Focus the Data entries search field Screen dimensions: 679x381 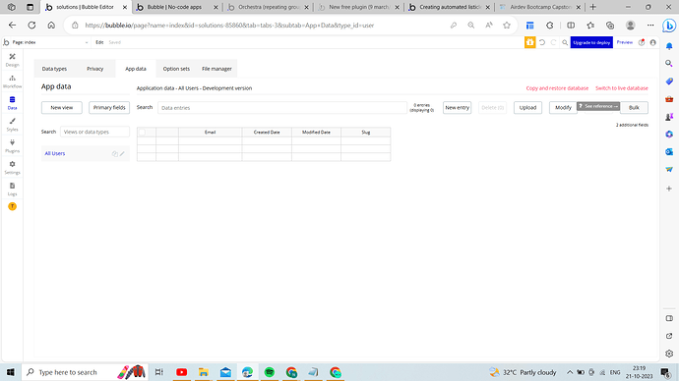click(282, 108)
